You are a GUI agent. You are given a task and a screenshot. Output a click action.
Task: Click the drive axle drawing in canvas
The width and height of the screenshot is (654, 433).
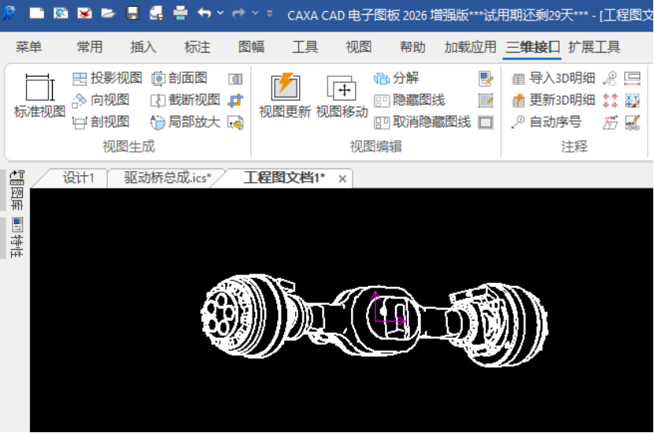[373, 317]
